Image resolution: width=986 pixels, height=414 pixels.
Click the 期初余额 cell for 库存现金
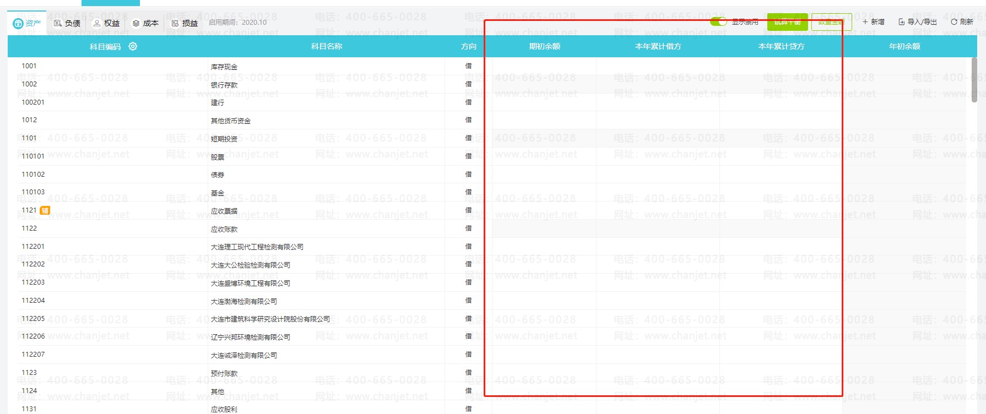pos(544,66)
